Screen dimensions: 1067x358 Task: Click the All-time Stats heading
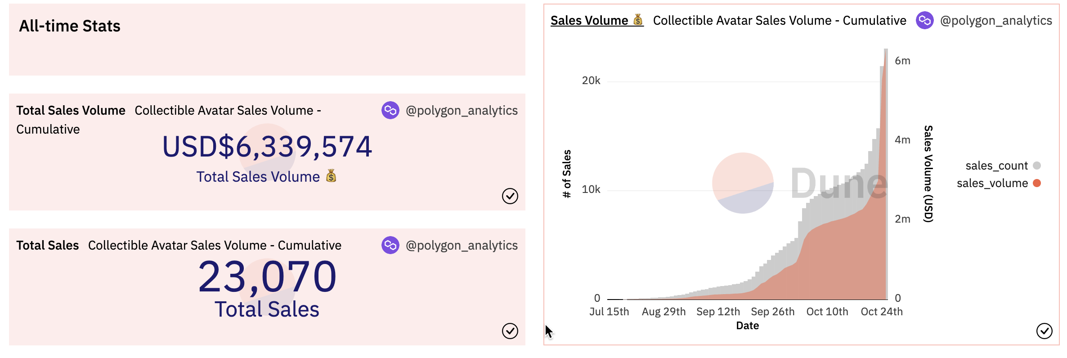(70, 26)
